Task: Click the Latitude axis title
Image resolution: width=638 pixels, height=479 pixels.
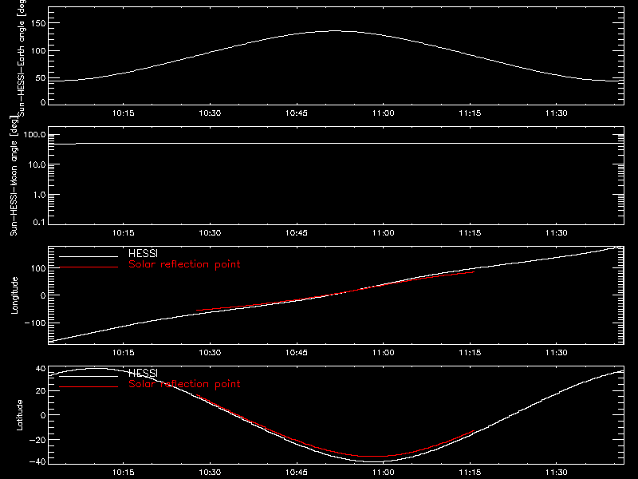Action: [19, 415]
